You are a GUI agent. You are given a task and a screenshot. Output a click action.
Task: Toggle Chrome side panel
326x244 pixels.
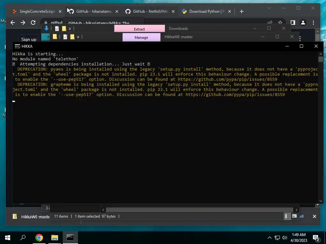(293, 23)
